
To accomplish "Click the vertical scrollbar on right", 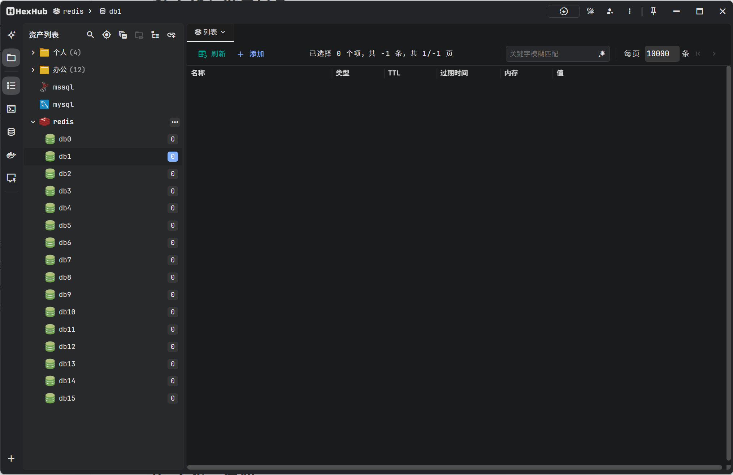I will point(728,263).
